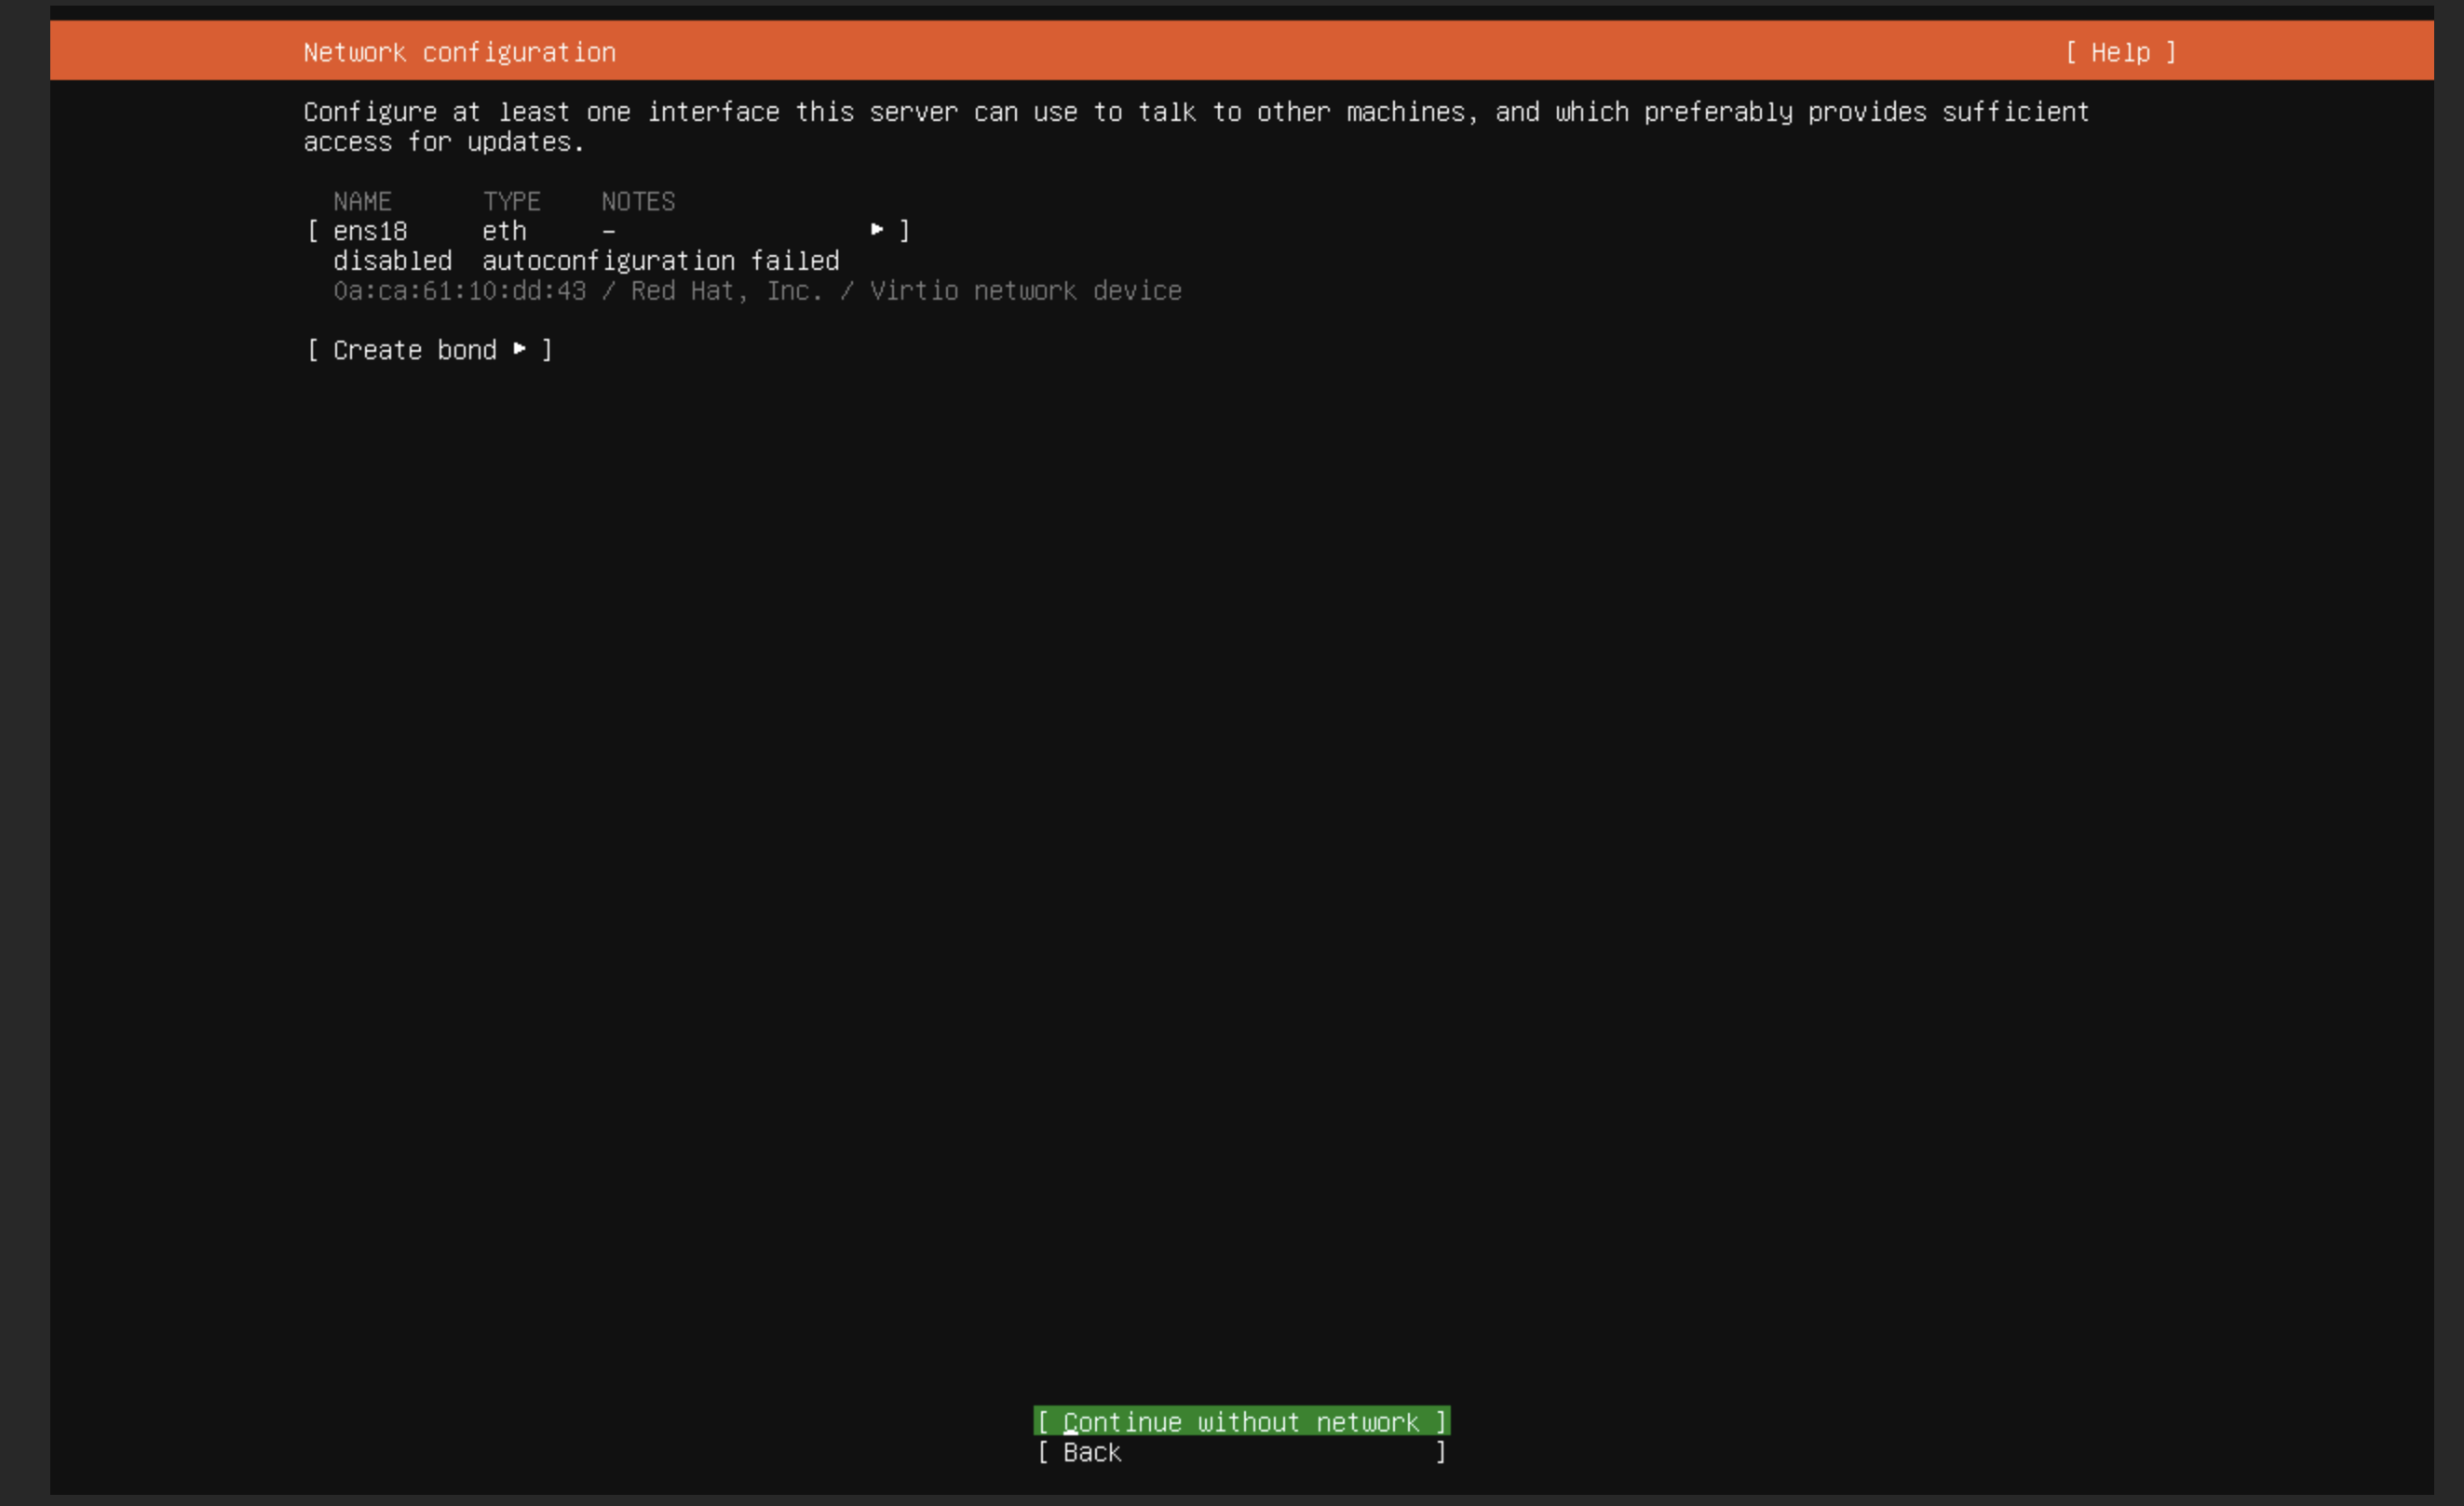Click the 'Network configuration' title
The width and height of the screenshot is (2464, 1506).
point(459,52)
